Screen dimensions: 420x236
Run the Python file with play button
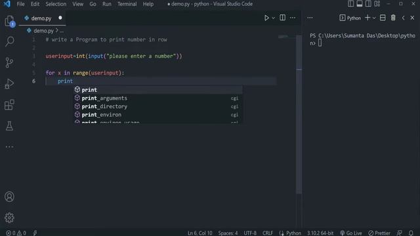266,18
